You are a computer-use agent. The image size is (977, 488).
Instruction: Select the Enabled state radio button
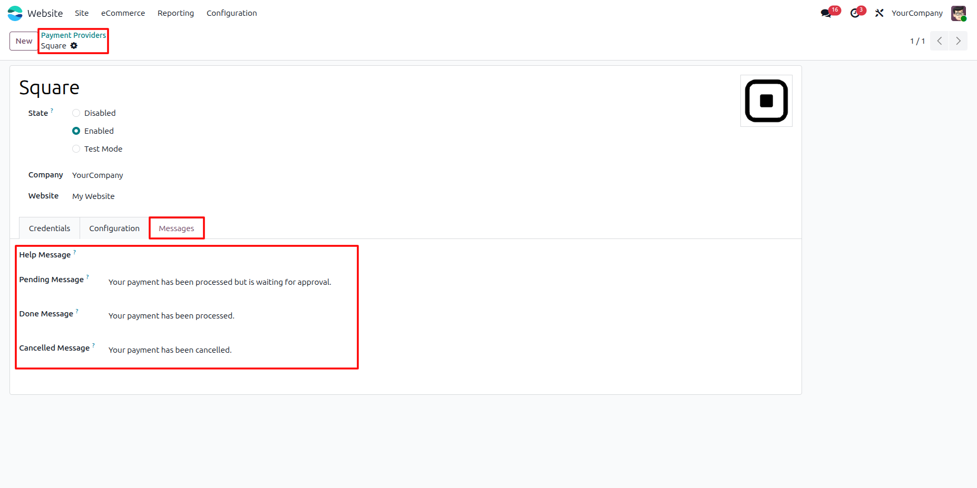(x=76, y=131)
